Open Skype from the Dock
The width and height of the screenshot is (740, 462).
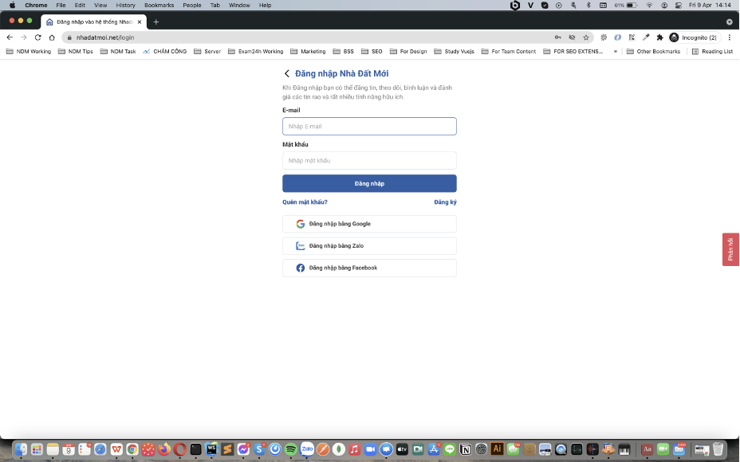point(259,449)
